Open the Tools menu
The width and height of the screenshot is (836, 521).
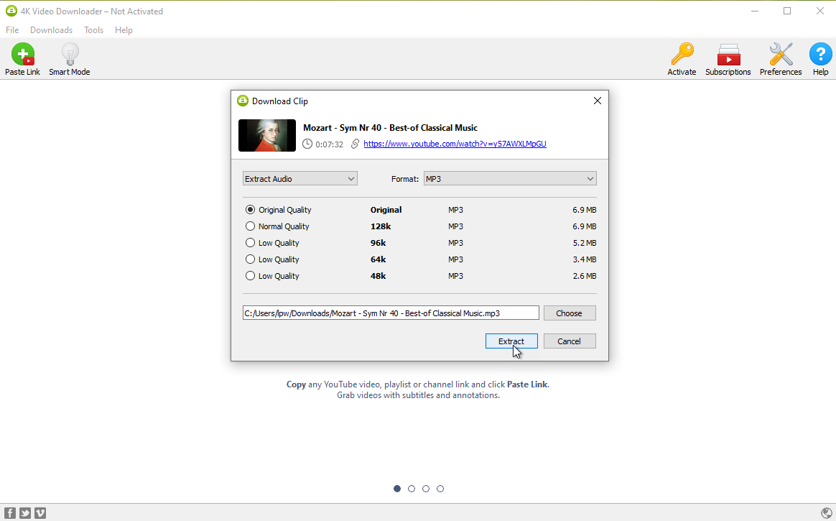coord(93,30)
